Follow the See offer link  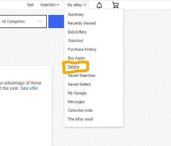pos(29,88)
